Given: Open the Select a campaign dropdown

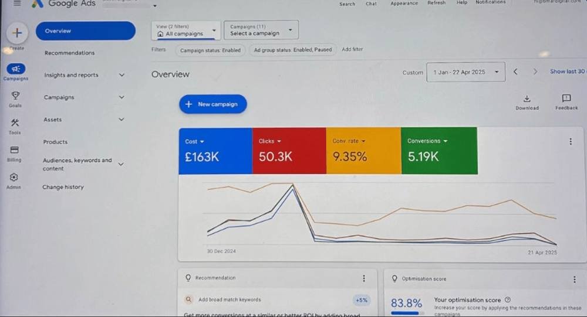Looking at the screenshot, I should click(x=261, y=30).
